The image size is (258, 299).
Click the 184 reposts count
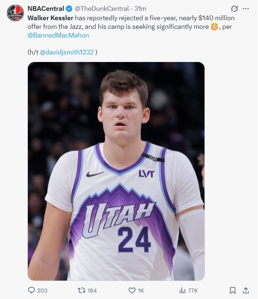point(92,290)
